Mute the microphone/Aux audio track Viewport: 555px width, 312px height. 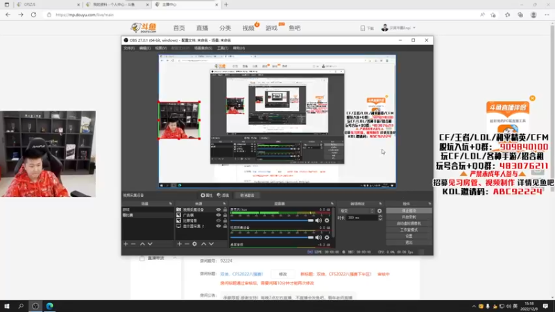318,220
